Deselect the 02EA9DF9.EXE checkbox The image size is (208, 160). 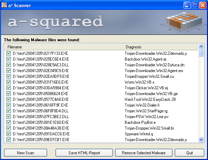pos(8,76)
